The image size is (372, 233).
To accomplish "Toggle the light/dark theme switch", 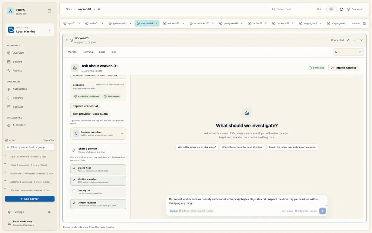I will pos(331,9).
